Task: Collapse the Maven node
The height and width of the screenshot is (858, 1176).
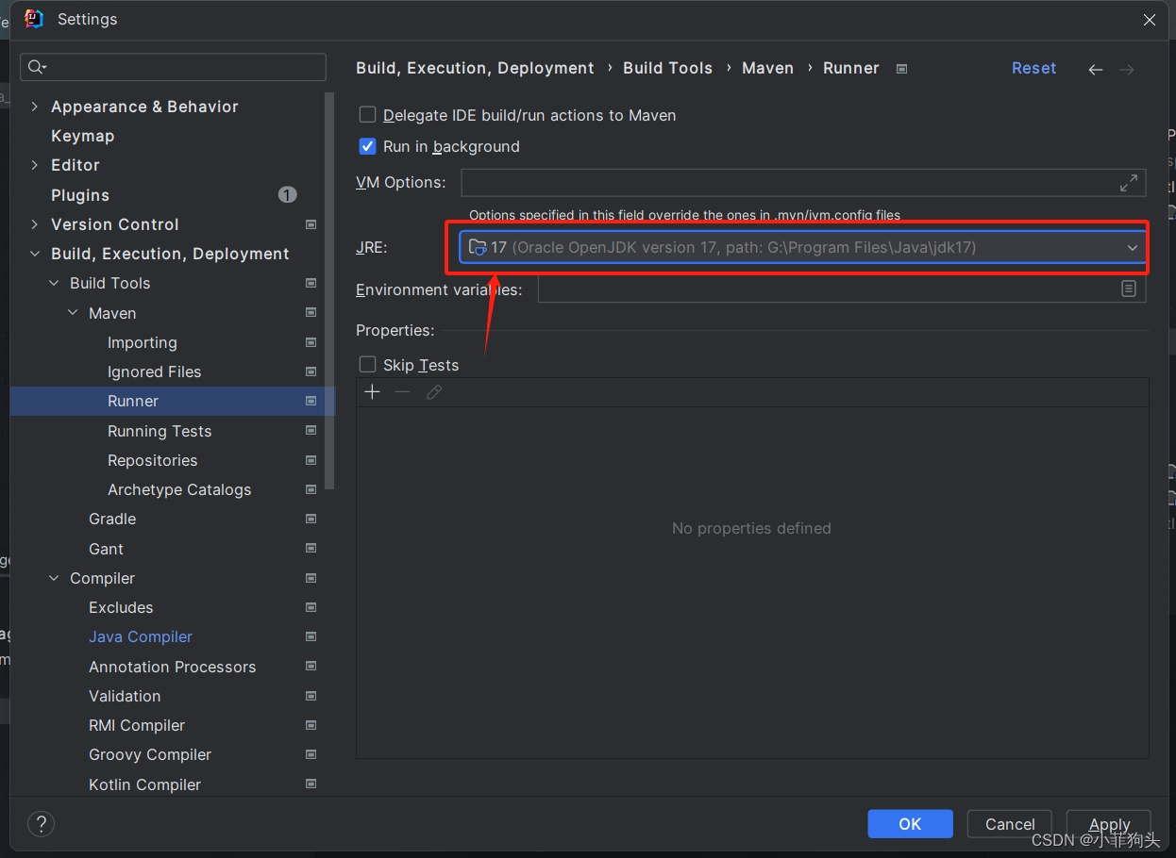Action: (x=73, y=313)
